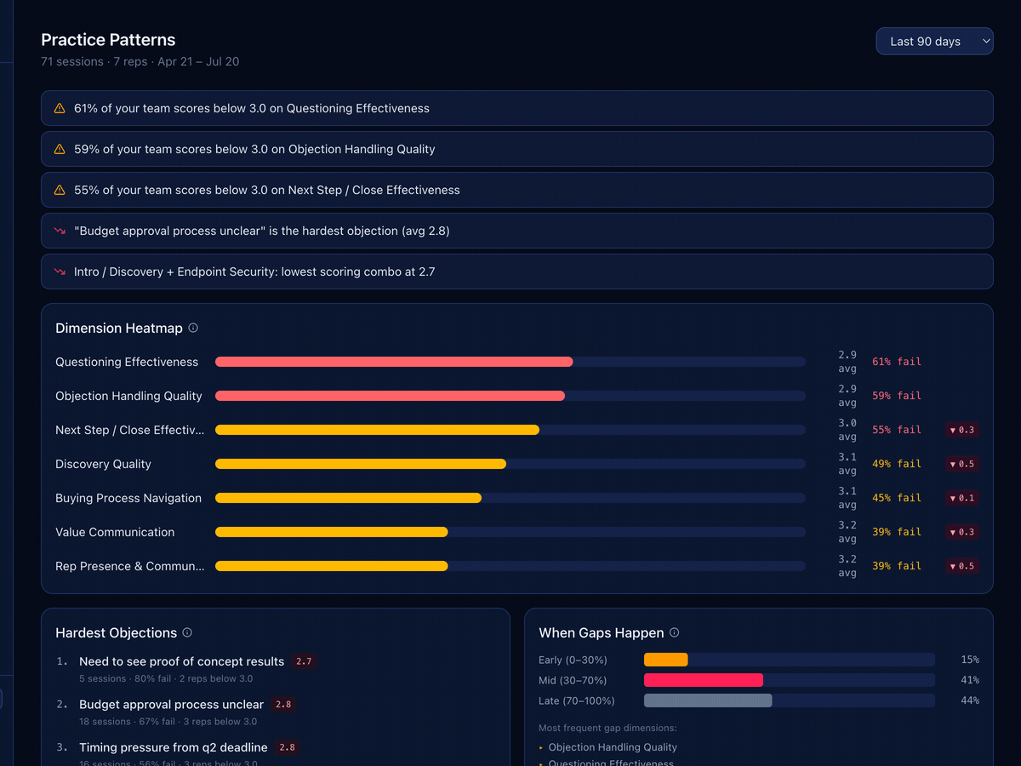Click Objection Handling Quality under frequent gap dimensions
Screen dimensions: 1021x766
click(x=613, y=747)
